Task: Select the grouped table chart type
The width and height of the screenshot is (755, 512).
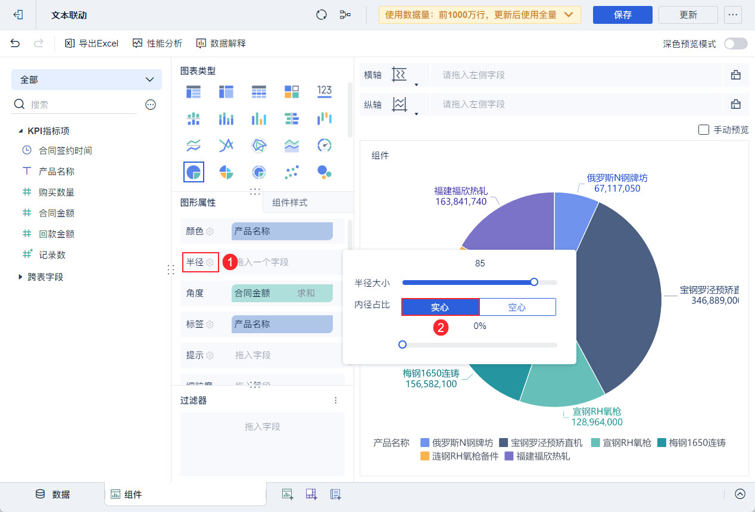Action: click(x=194, y=92)
